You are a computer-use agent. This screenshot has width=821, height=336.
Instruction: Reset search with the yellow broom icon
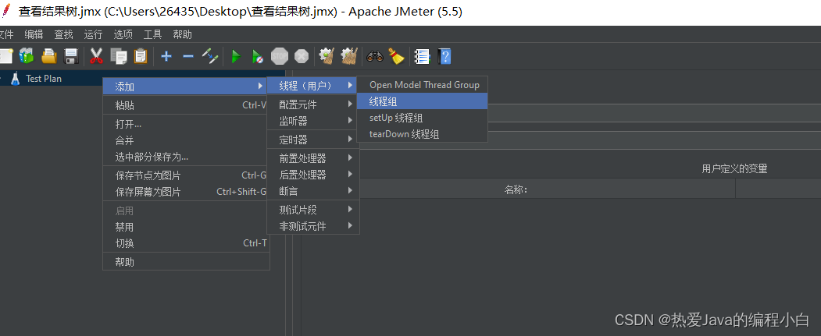click(396, 56)
